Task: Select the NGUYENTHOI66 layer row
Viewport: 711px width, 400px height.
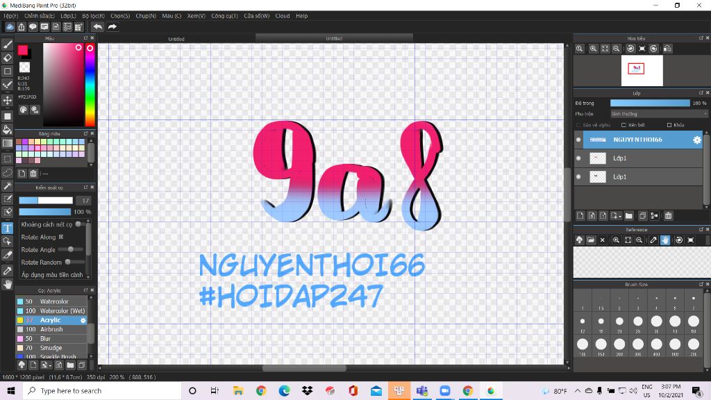Action: (x=639, y=140)
